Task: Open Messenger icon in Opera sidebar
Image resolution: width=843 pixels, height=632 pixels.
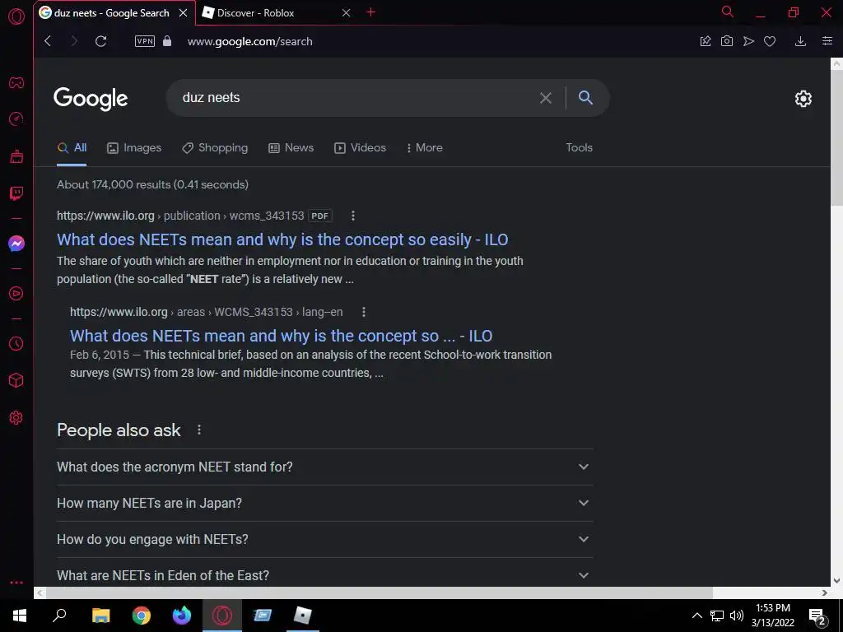Action: (16, 244)
